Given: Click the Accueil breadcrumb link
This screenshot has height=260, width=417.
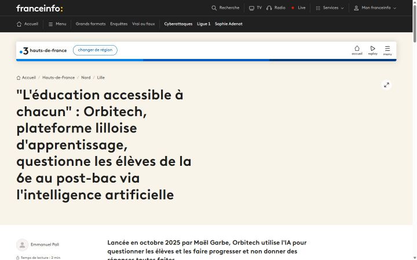Looking at the screenshot, I should click(x=26, y=78).
